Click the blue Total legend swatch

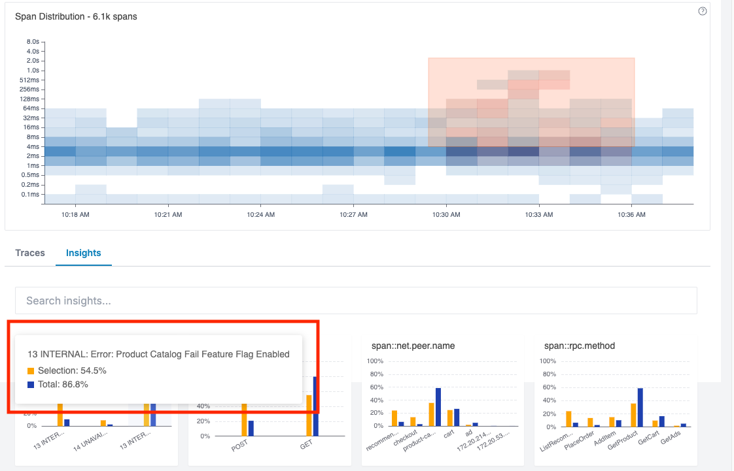[x=31, y=385]
